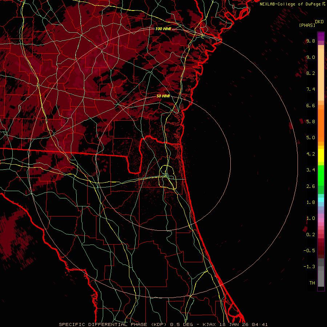327x327 pixels.
Task: Click the 9.0 legend value
Action: (311, 57)
